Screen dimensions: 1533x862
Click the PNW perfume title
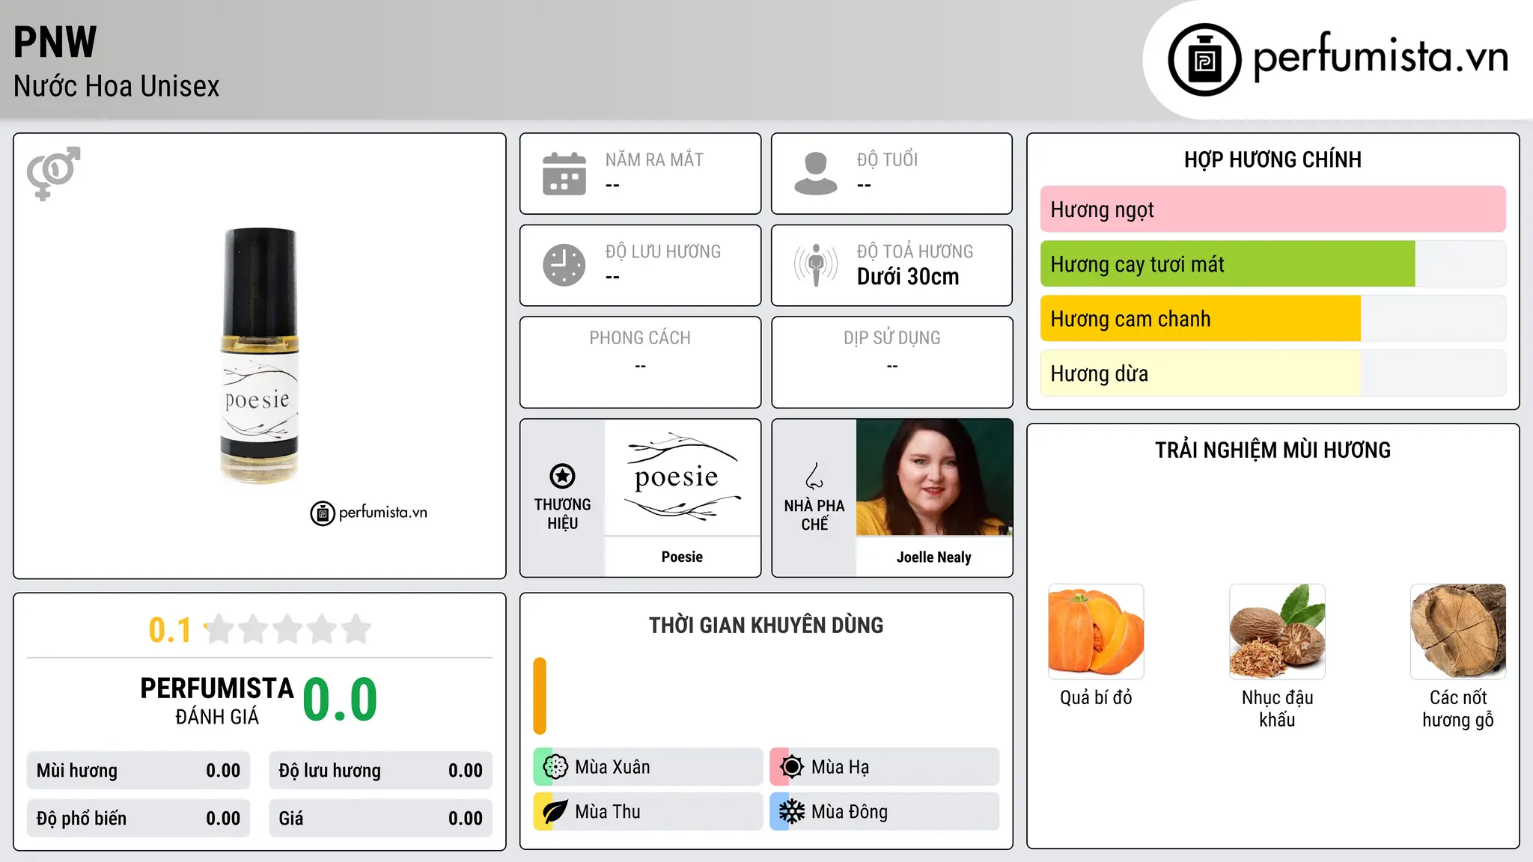pos(55,42)
